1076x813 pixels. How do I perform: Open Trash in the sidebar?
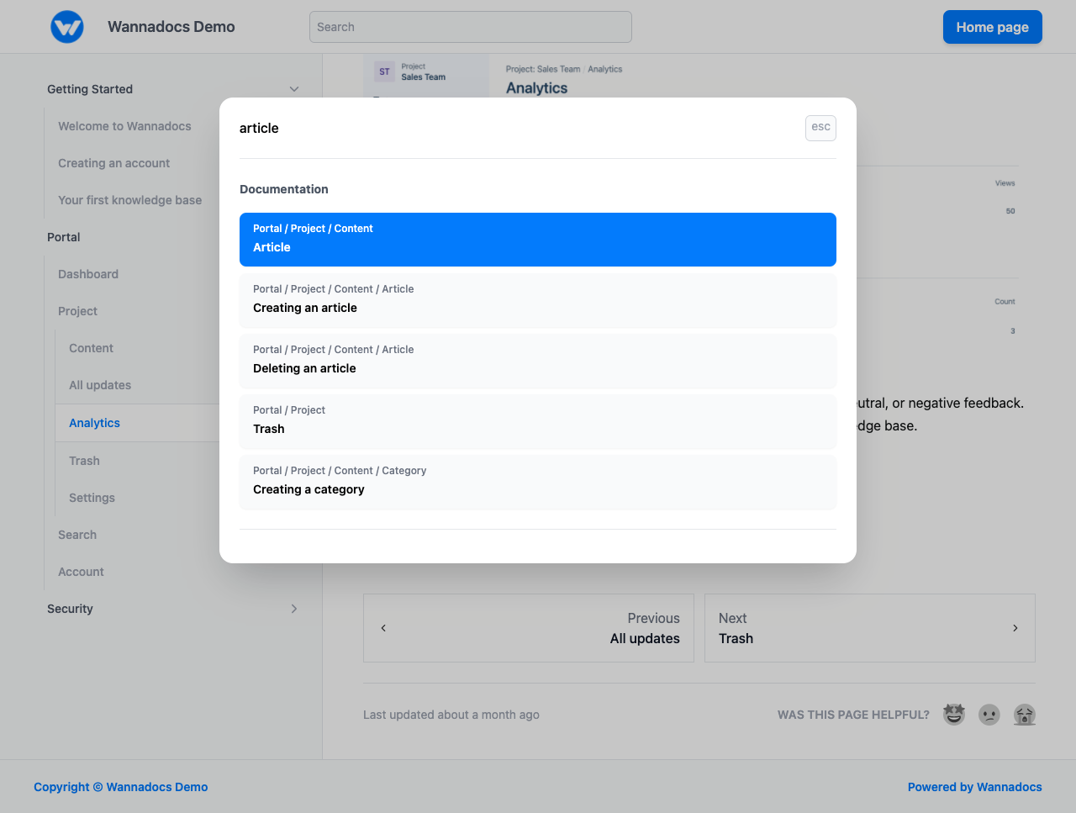click(x=84, y=461)
